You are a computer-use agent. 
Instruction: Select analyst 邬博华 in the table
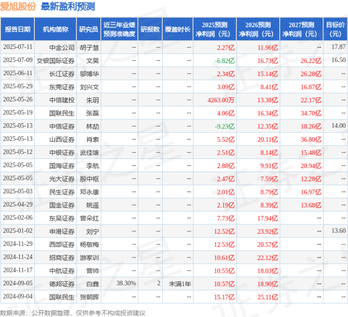[x=90, y=73]
